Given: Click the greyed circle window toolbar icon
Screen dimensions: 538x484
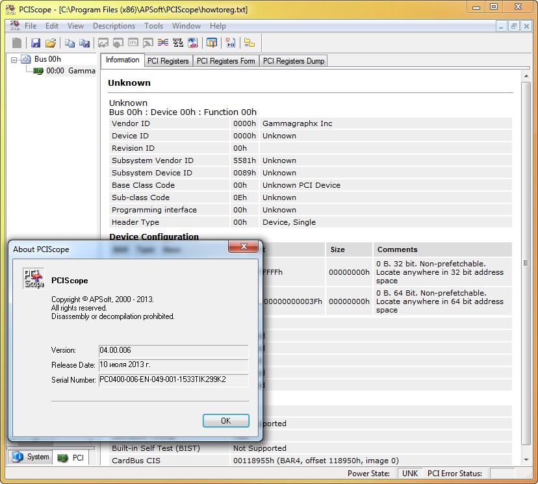Looking at the screenshot, I should click(x=118, y=43).
